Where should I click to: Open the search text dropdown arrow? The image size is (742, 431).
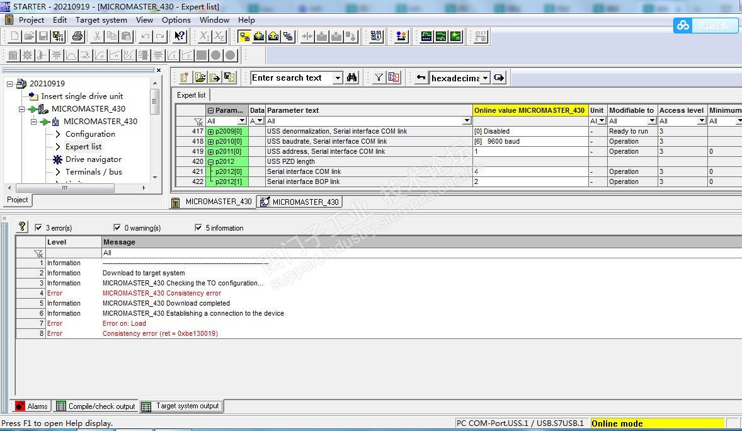tap(338, 78)
